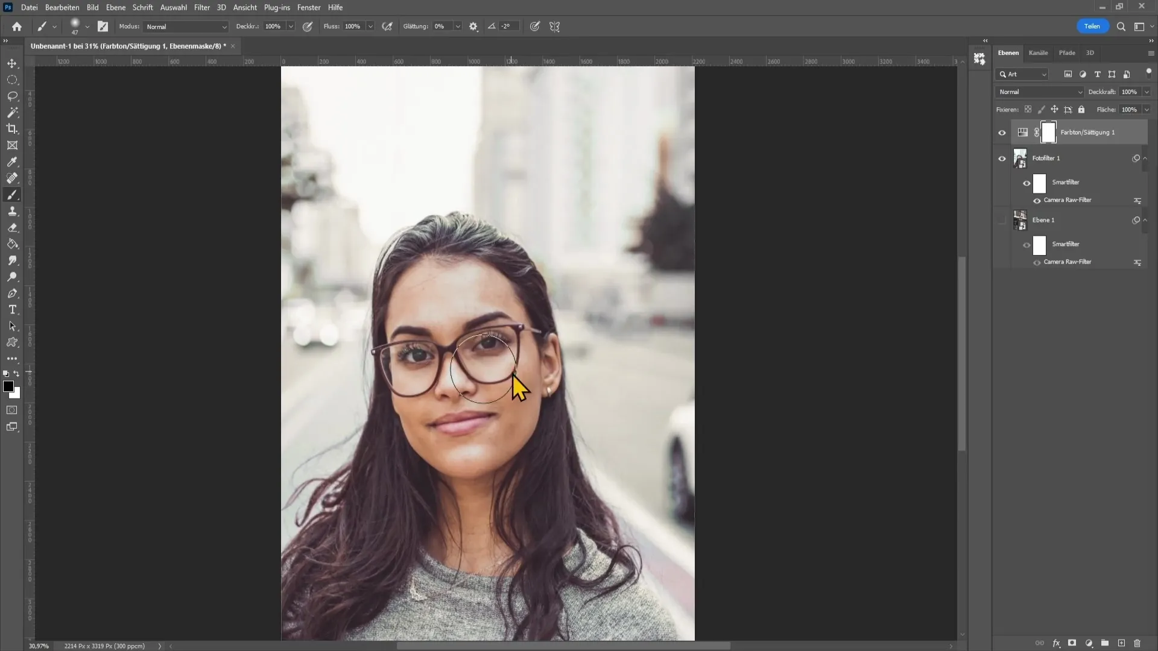Select the Gradient tool
Viewport: 1158px width, 651px height.
click(x=12, y=244)
